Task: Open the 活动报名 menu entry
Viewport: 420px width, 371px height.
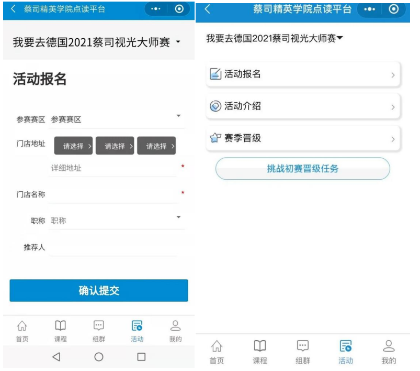Action: pos(303,74)
